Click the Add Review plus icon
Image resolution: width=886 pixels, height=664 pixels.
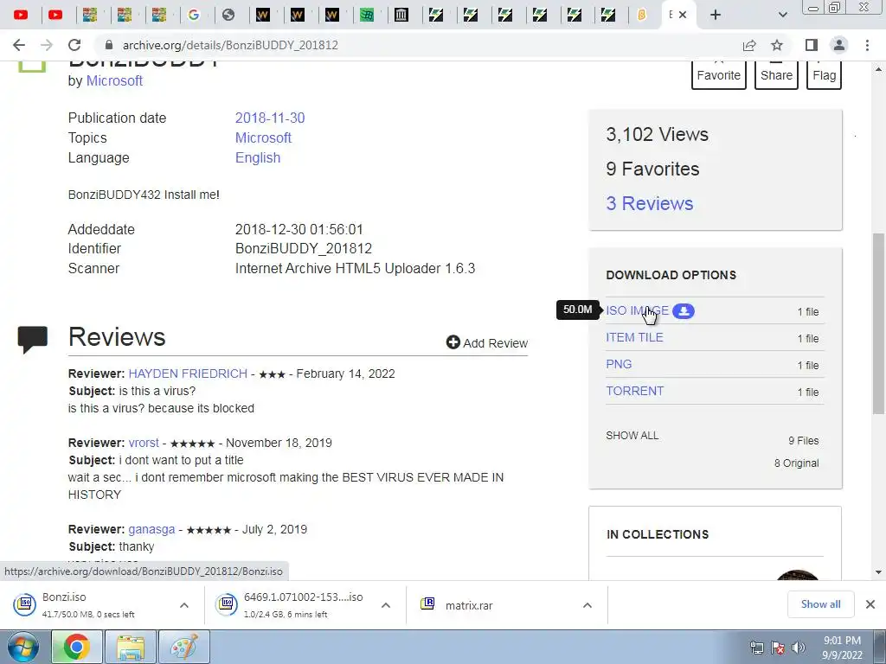pyautogui.click(x=453, y=342)
